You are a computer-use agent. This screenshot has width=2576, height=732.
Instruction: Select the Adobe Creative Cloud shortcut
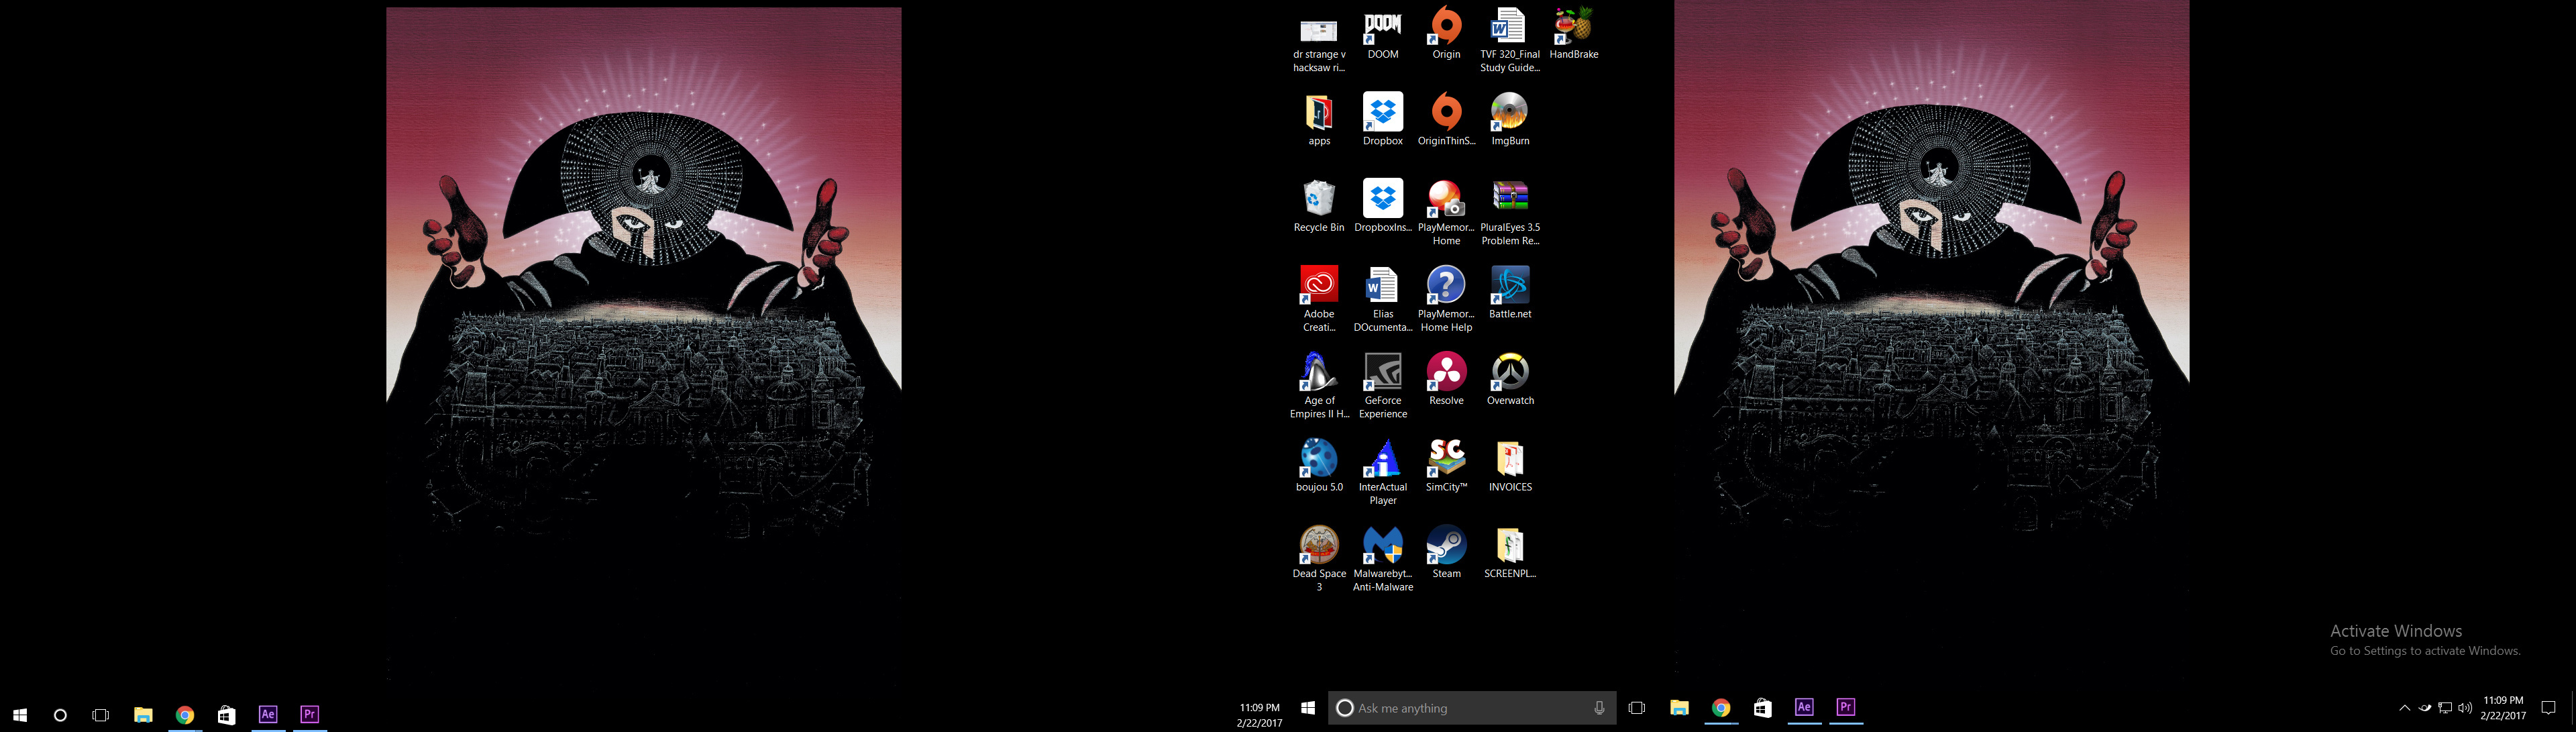pos(1319,300)
